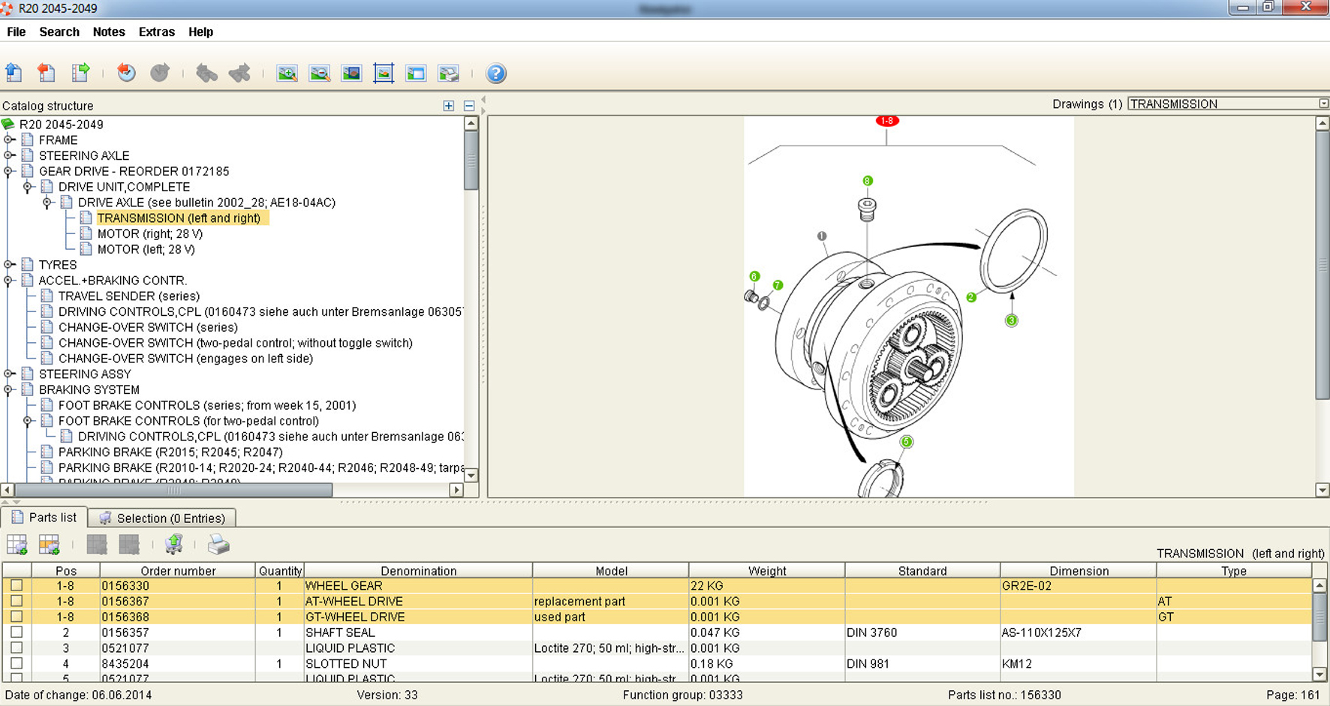This screenshot has height=706, width=1330.
Task: Open the Drawings TRANSMISSION dropdown
Action: coord(1323,104)
